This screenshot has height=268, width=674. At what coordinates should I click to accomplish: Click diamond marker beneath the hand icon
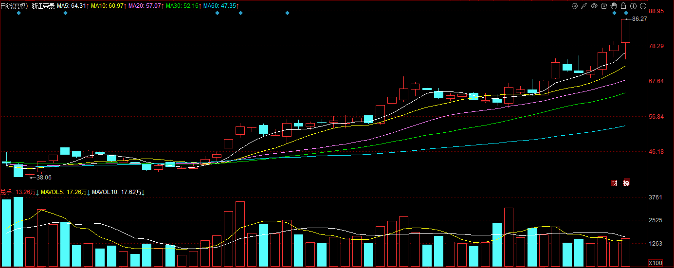pyautogui.click(x=614, y=13)
